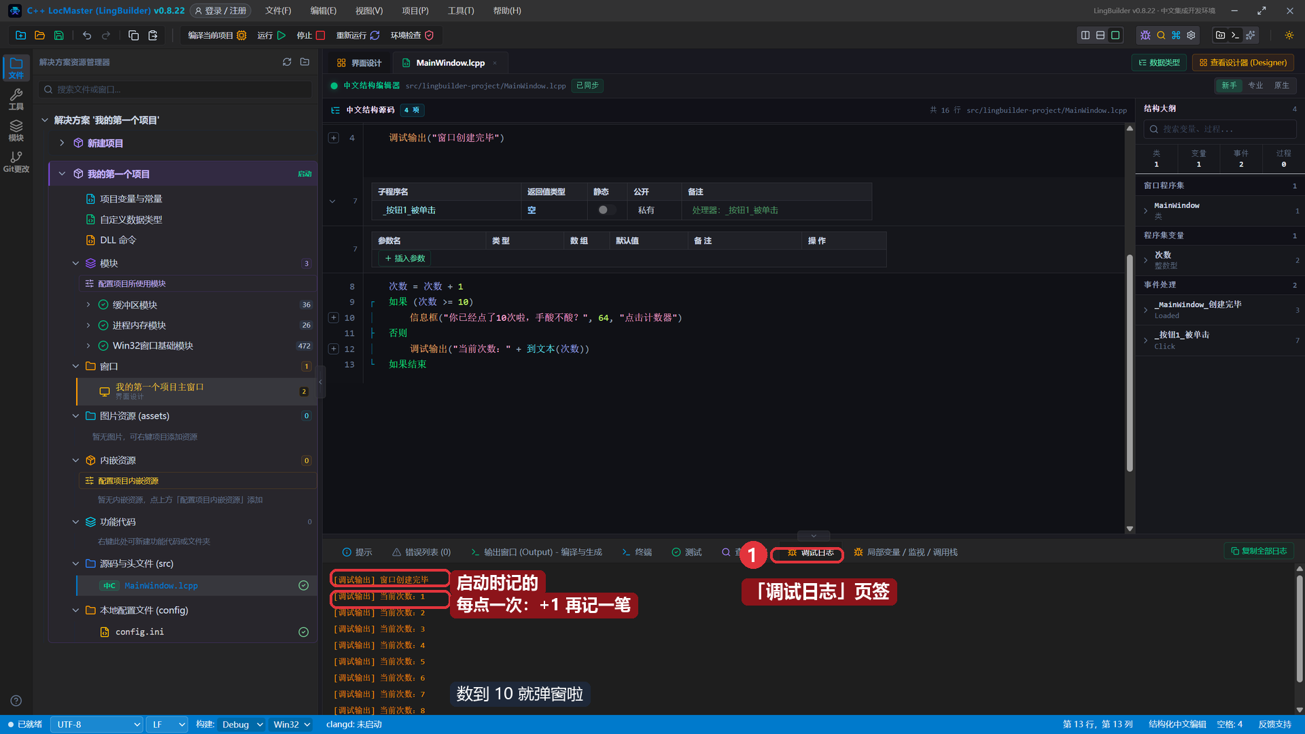Screen dimensions: 1305x734
Task: Open the Git更改 sidebar panel
Action: click(16, 162)
